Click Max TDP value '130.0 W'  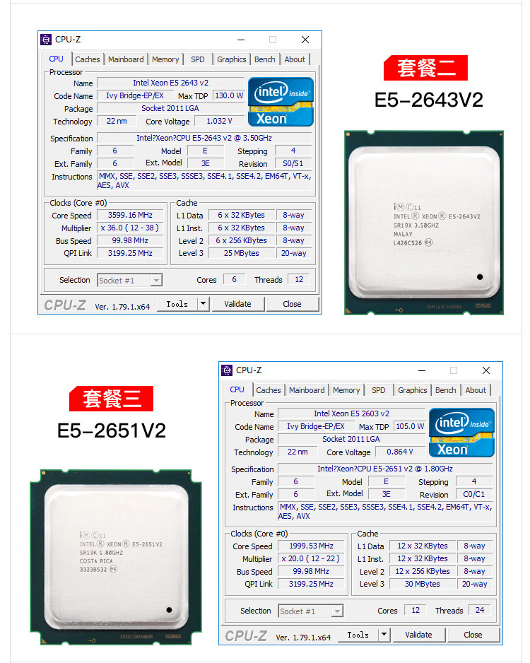229,95
